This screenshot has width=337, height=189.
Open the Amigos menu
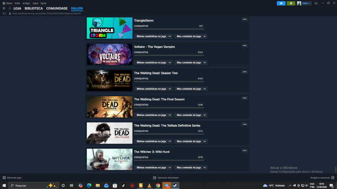click(26, 3)
